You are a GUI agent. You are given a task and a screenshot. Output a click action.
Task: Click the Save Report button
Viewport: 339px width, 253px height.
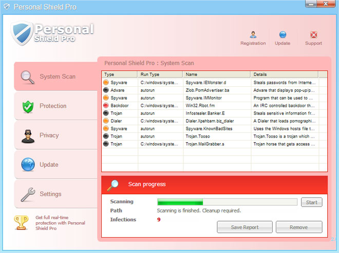244,227
